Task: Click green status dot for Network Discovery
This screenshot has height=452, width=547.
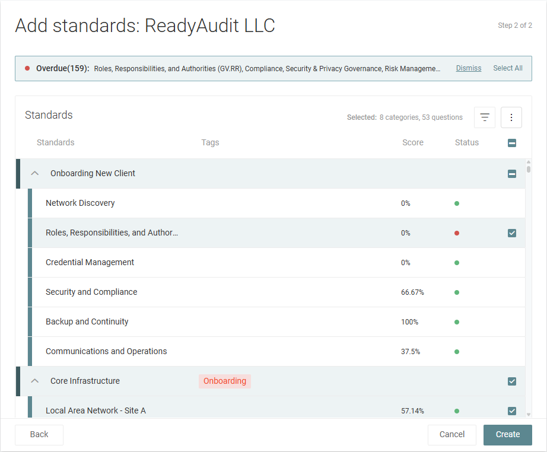Action: [457, 203]
